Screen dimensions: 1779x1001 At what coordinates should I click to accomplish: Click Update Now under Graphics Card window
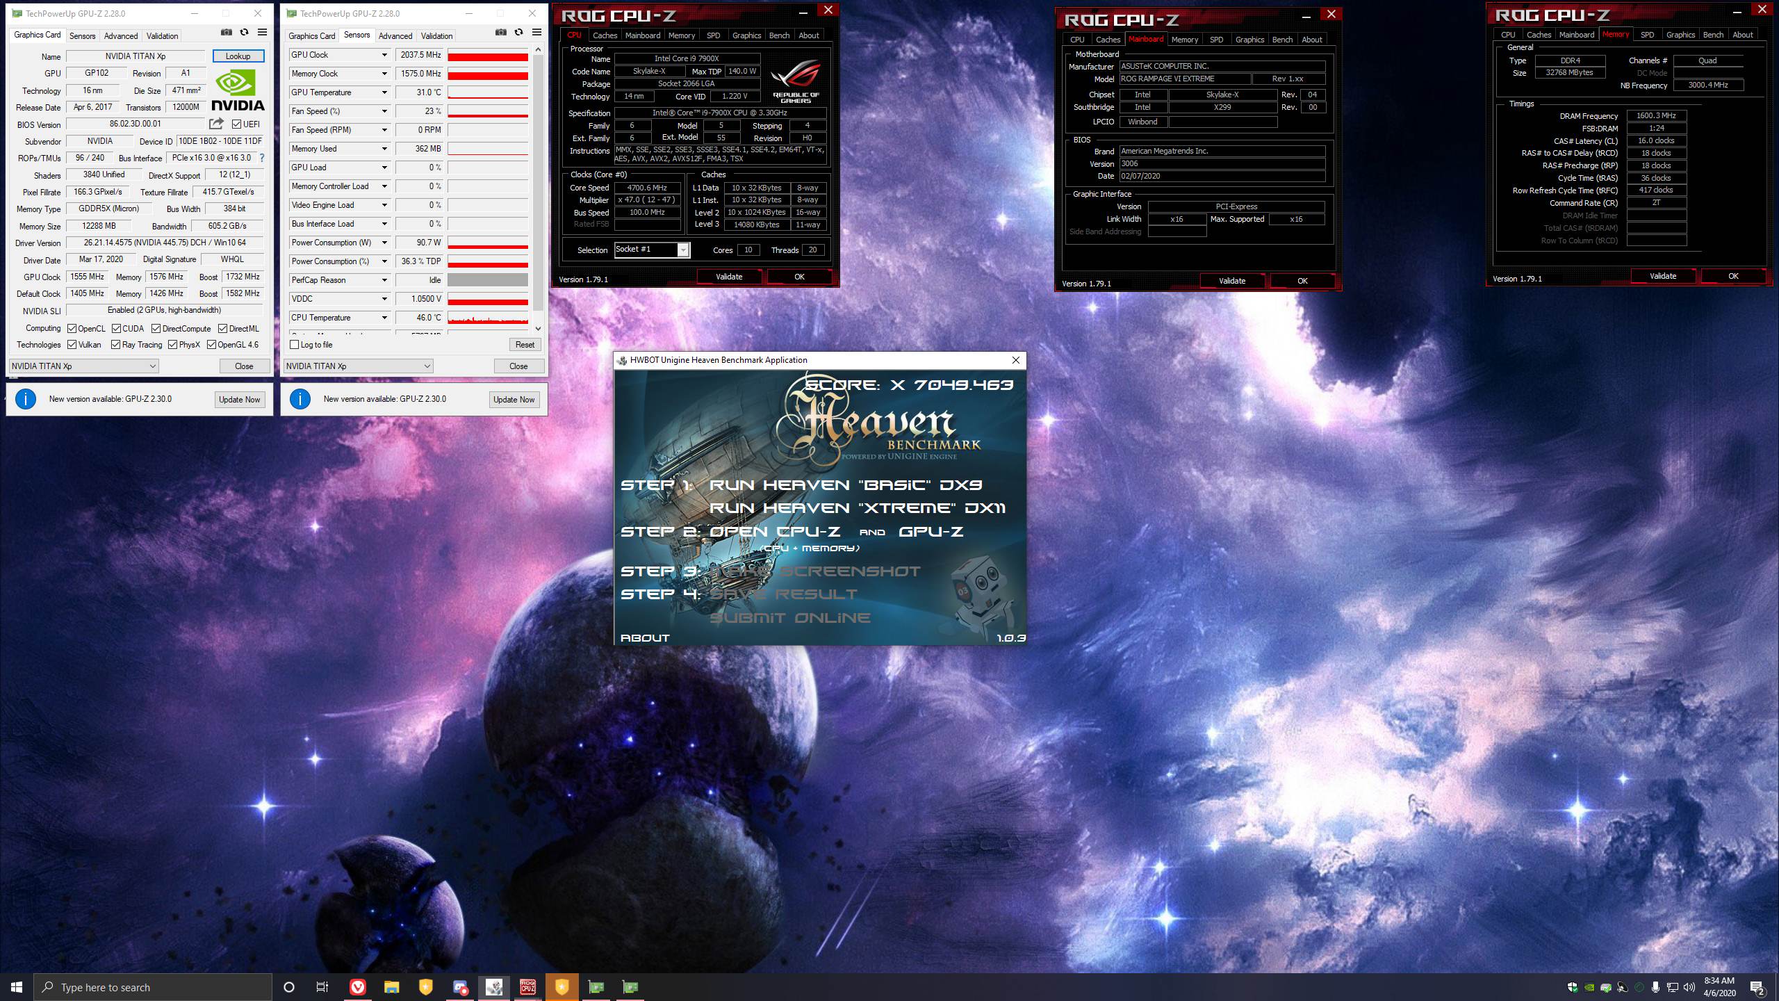pyautogui.click(x=239, y=400)
